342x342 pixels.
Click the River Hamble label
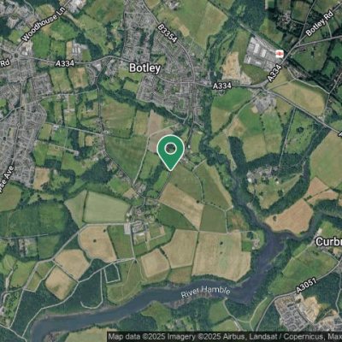point(205,292)
